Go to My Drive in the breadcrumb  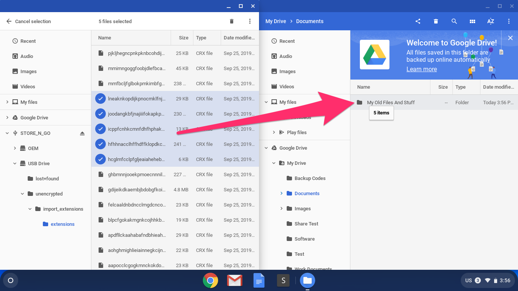click(x=276, y=21)
